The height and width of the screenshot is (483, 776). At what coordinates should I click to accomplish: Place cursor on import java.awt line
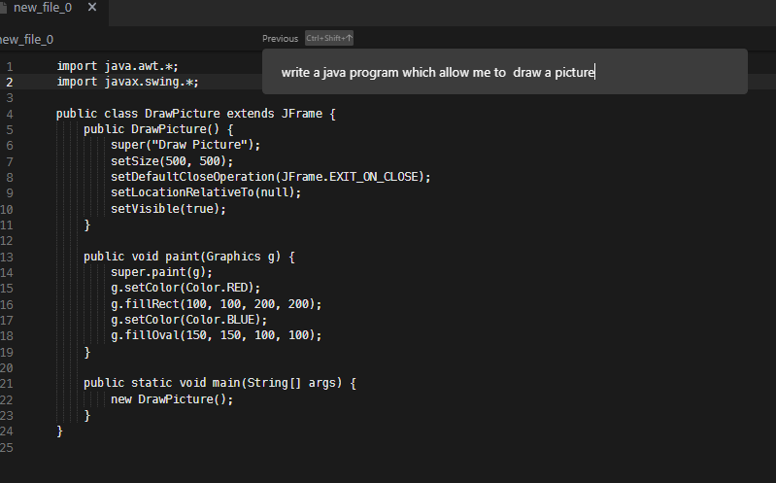pyautogui.click(x=117, y=66)
